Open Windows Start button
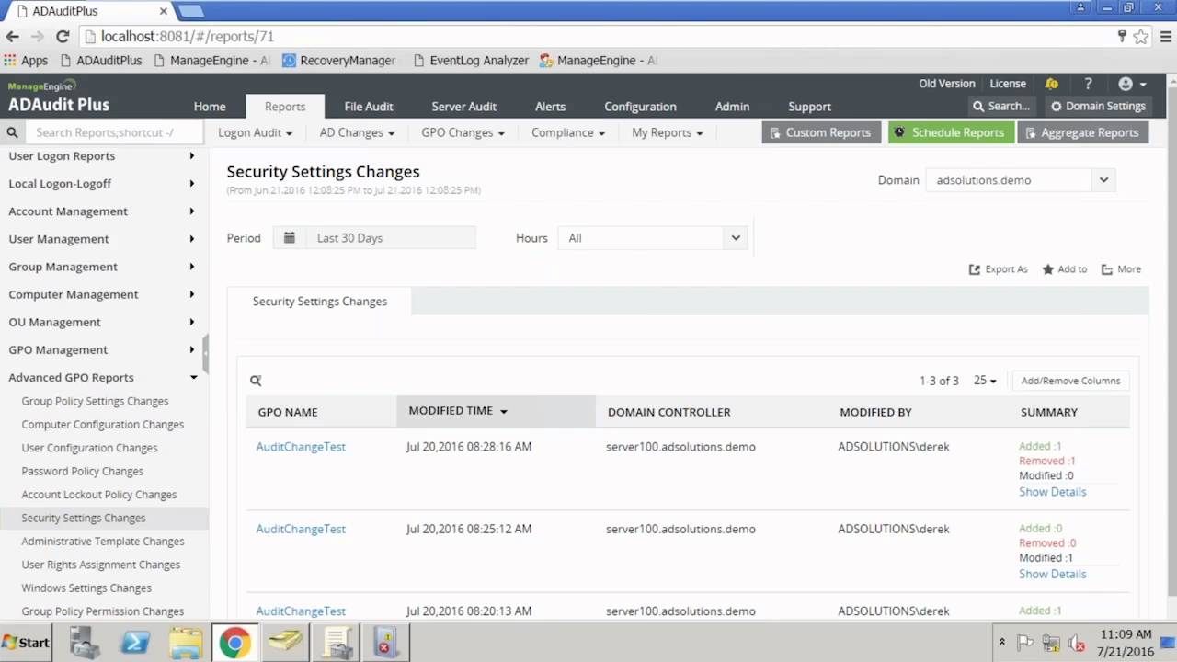1177x662 pixels. 26,643
